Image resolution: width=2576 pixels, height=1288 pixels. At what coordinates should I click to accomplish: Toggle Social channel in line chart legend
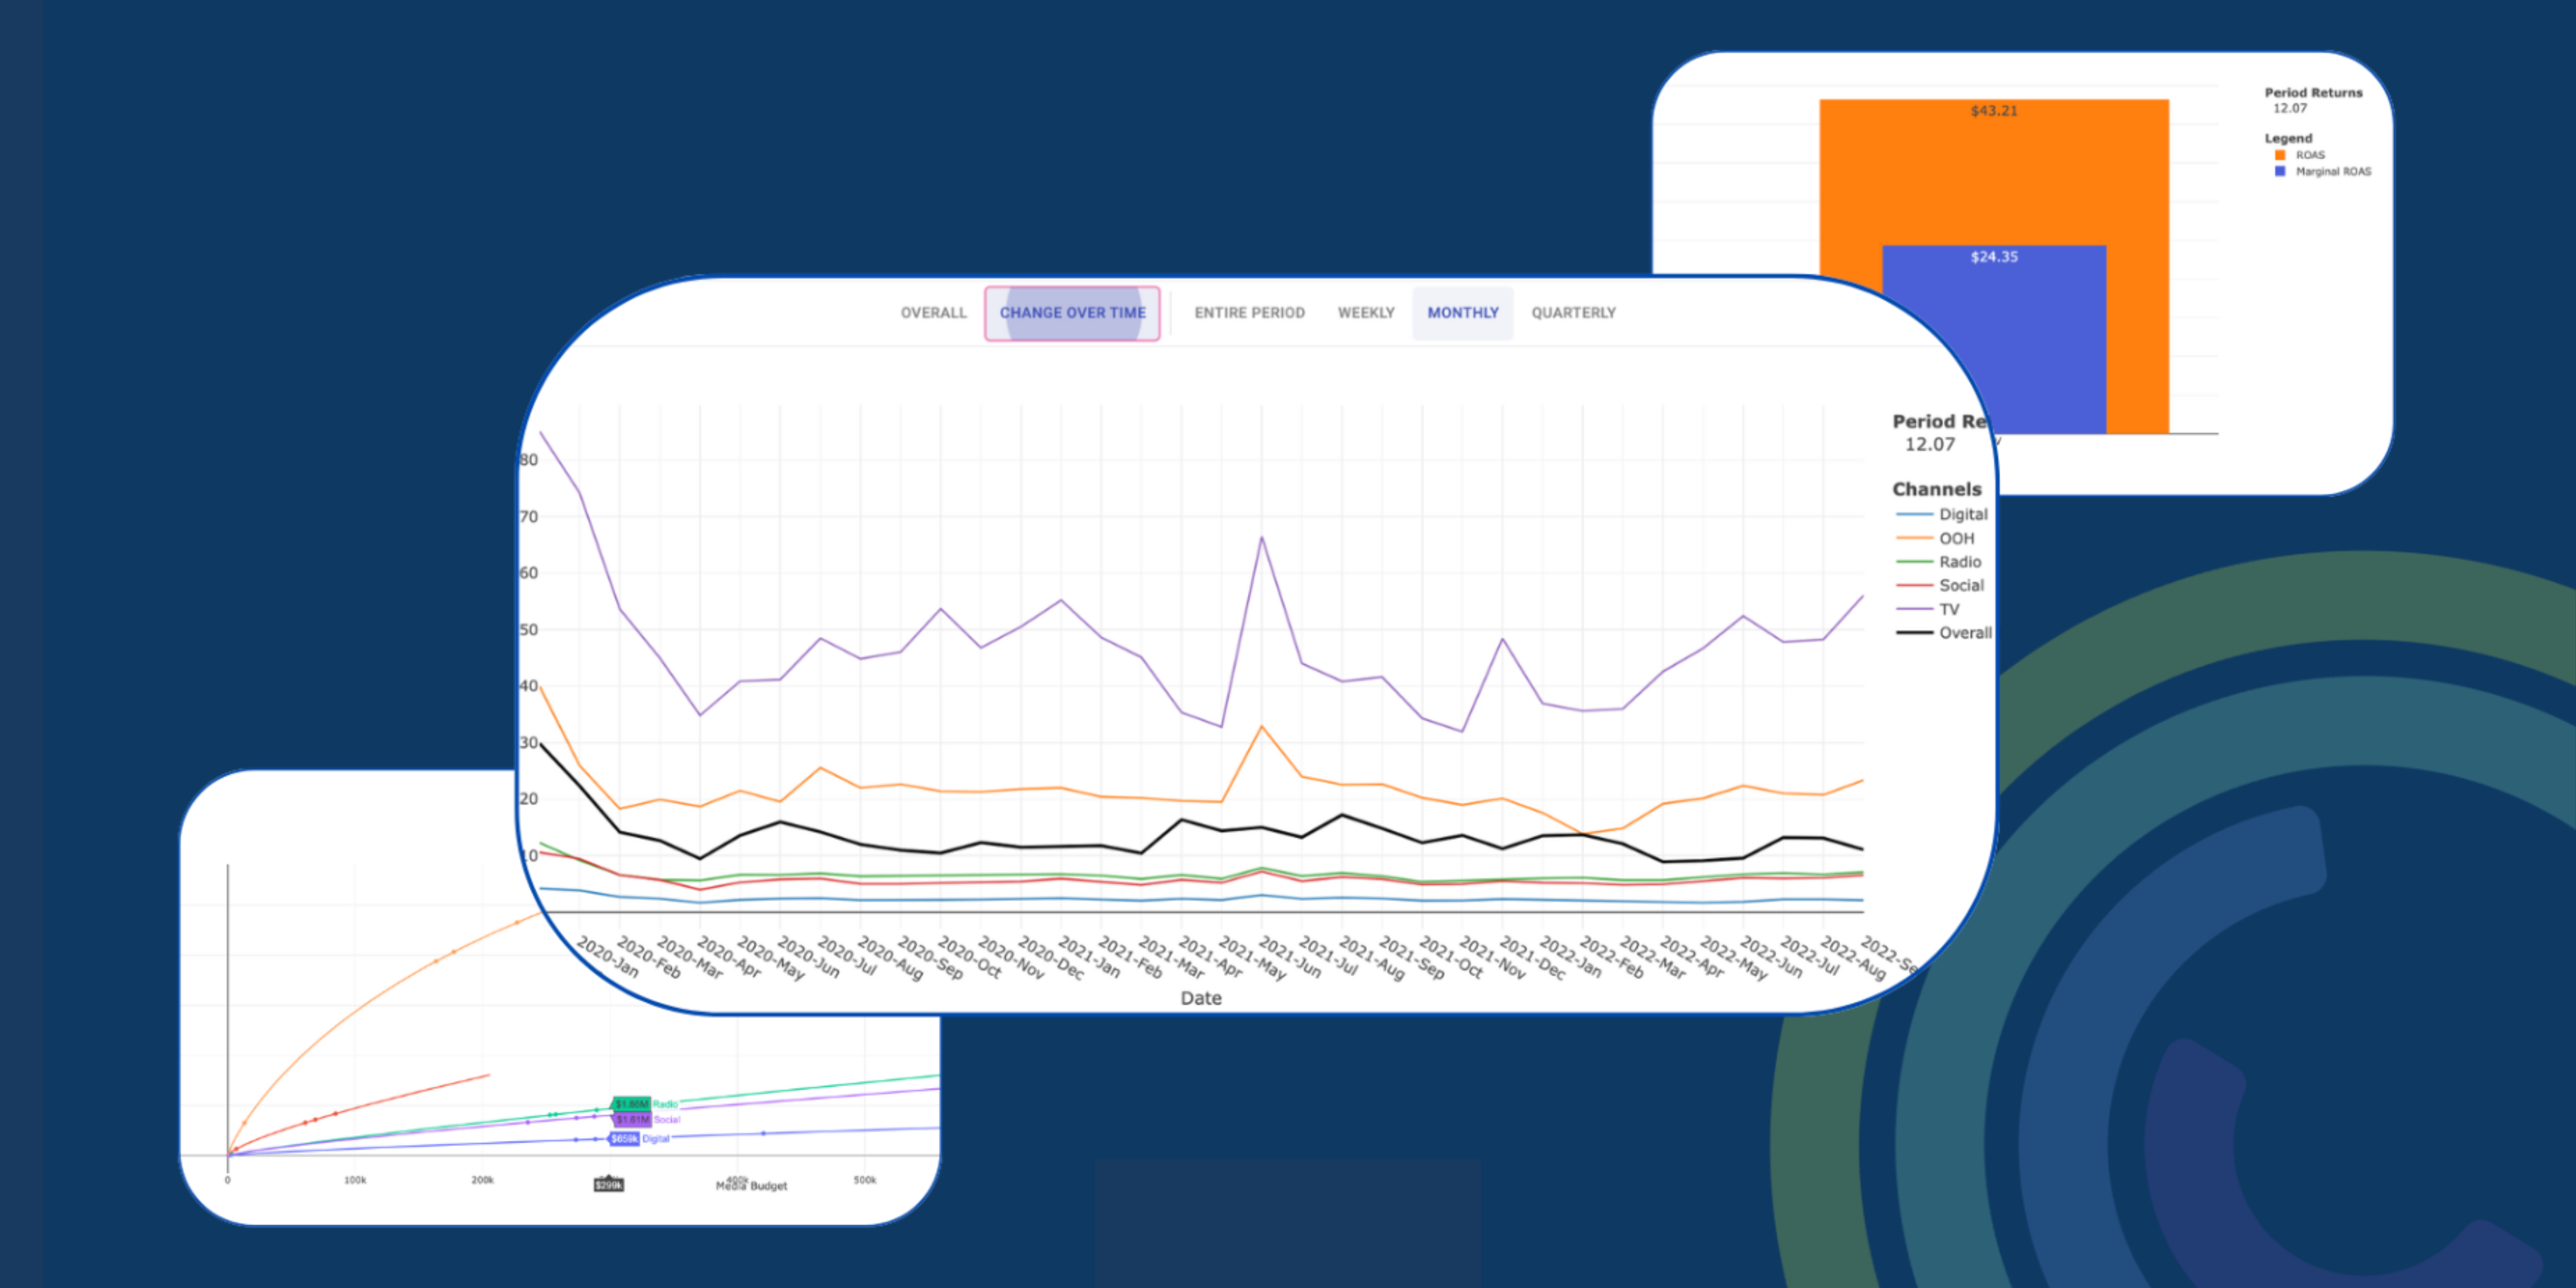tap(1939, 585)
